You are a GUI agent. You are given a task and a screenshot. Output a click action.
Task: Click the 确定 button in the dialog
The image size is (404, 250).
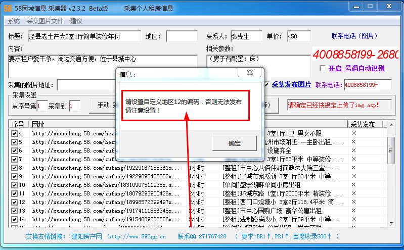[235, 143]
